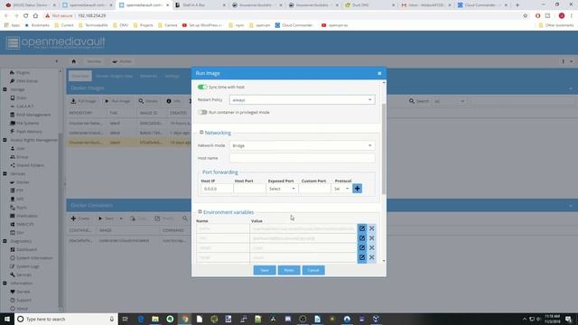Click the Host Port field

coord(249,189)
